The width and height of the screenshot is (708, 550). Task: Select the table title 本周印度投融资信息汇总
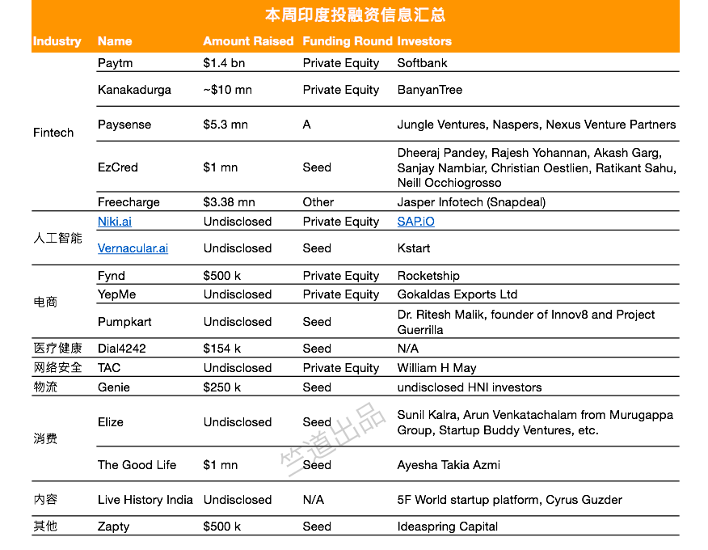(x=356, y=15)
